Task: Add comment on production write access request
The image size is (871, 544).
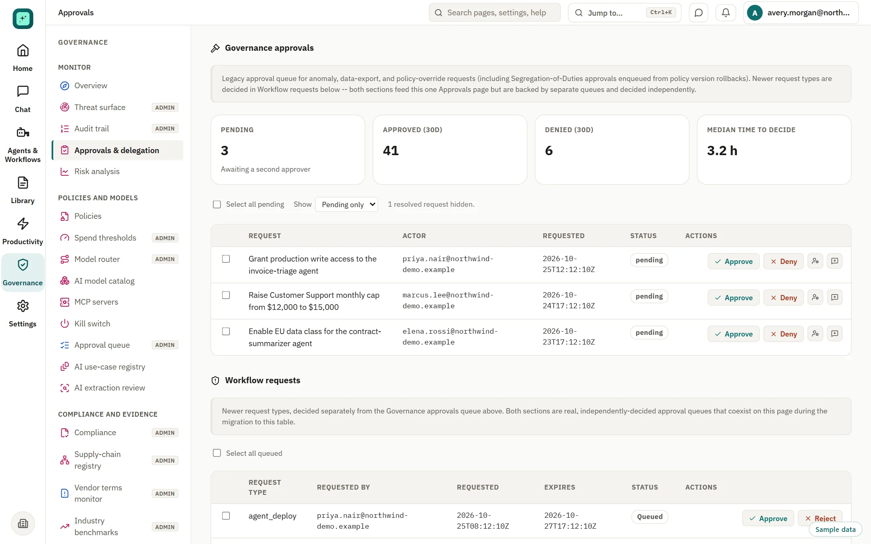Action: pos(835,261)
